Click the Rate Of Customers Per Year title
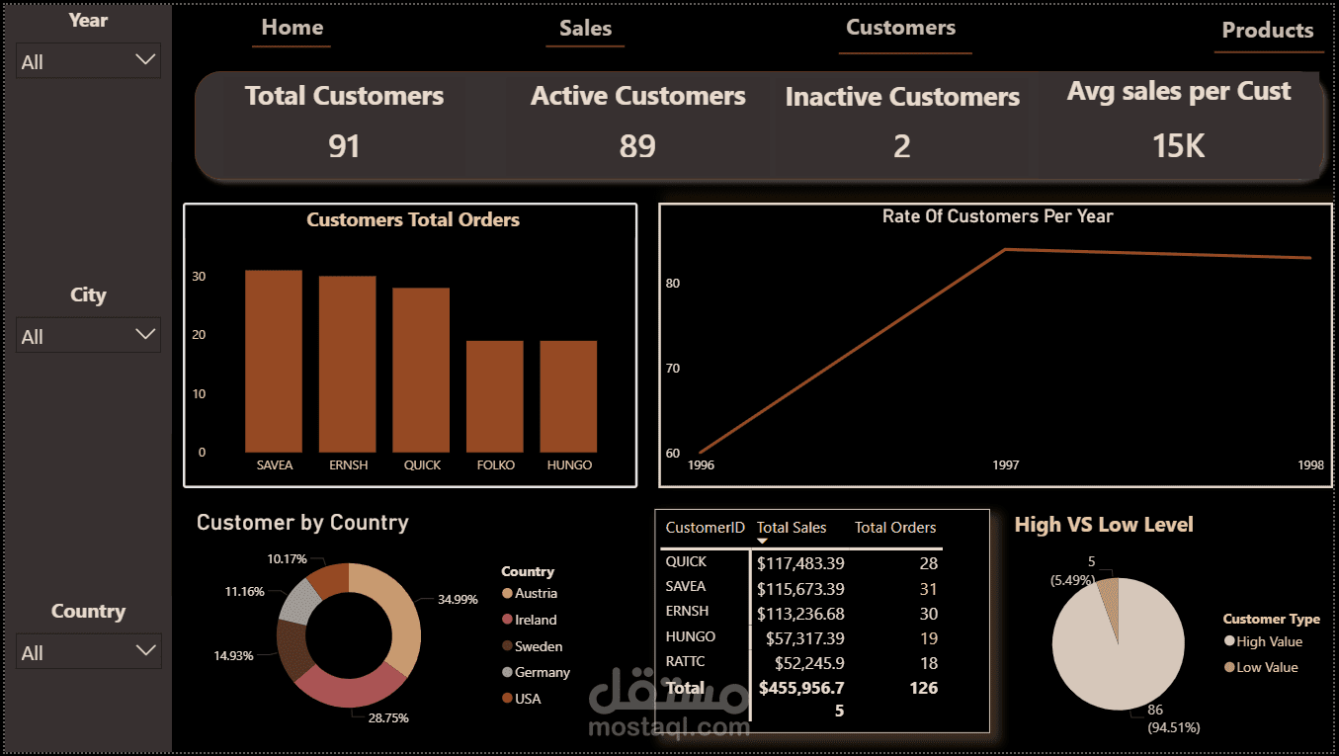Image resolution: width=1339 pixels, height=756 pixels. tap(997, 216)
